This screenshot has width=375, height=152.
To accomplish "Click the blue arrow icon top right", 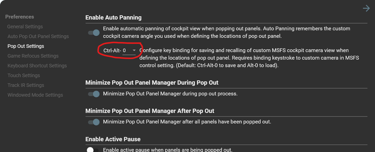I will 366,8.
